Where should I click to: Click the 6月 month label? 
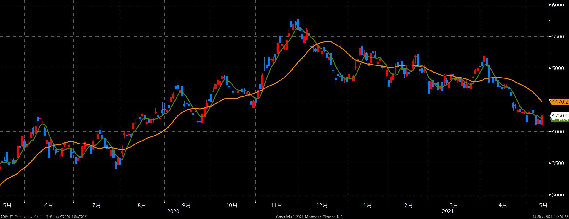49,205
